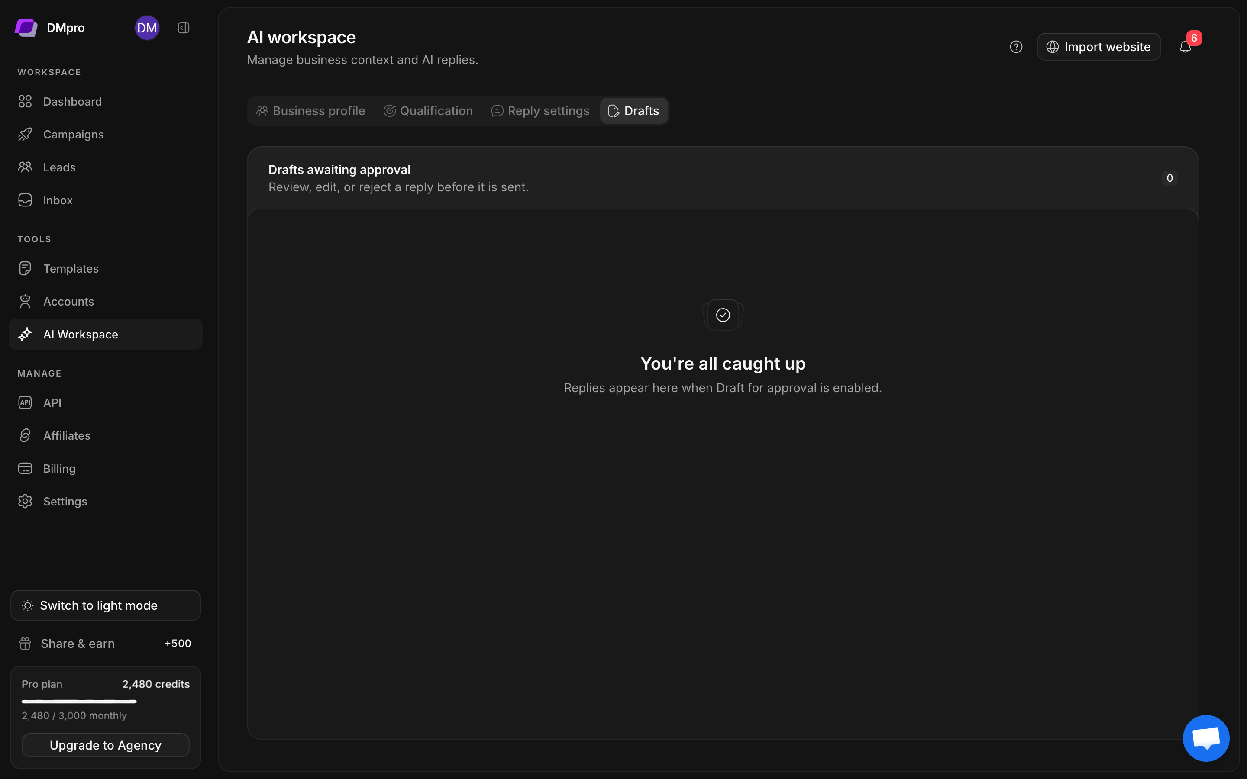This screenshot has width=1247, height=779.
Task: Click the API badge icon
Action: click(25, 402)
